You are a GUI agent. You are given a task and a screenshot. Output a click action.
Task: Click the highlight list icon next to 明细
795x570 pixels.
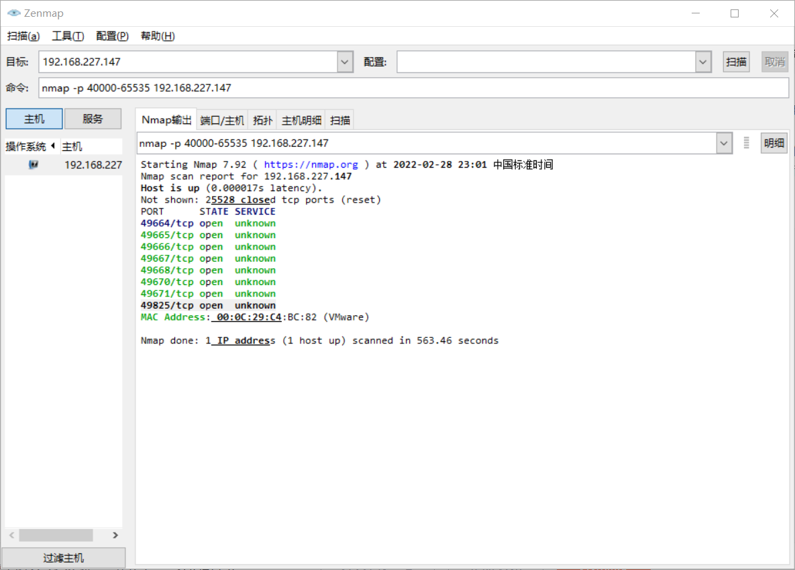746,143
